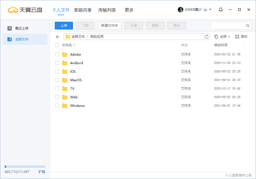256x179 pixels.
Task: Toggle the select-all checkbox in header
Action: pos(57,45)
